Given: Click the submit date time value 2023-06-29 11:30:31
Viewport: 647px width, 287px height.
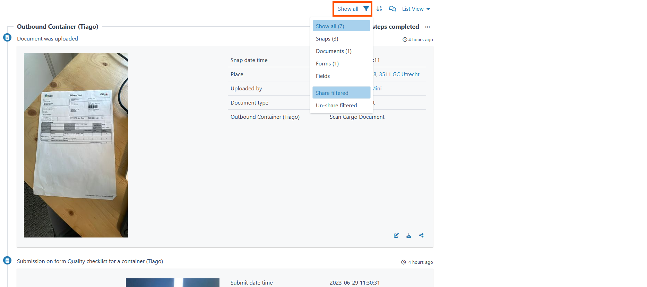Looking at the screenshot, I should (x=355, y=282).
